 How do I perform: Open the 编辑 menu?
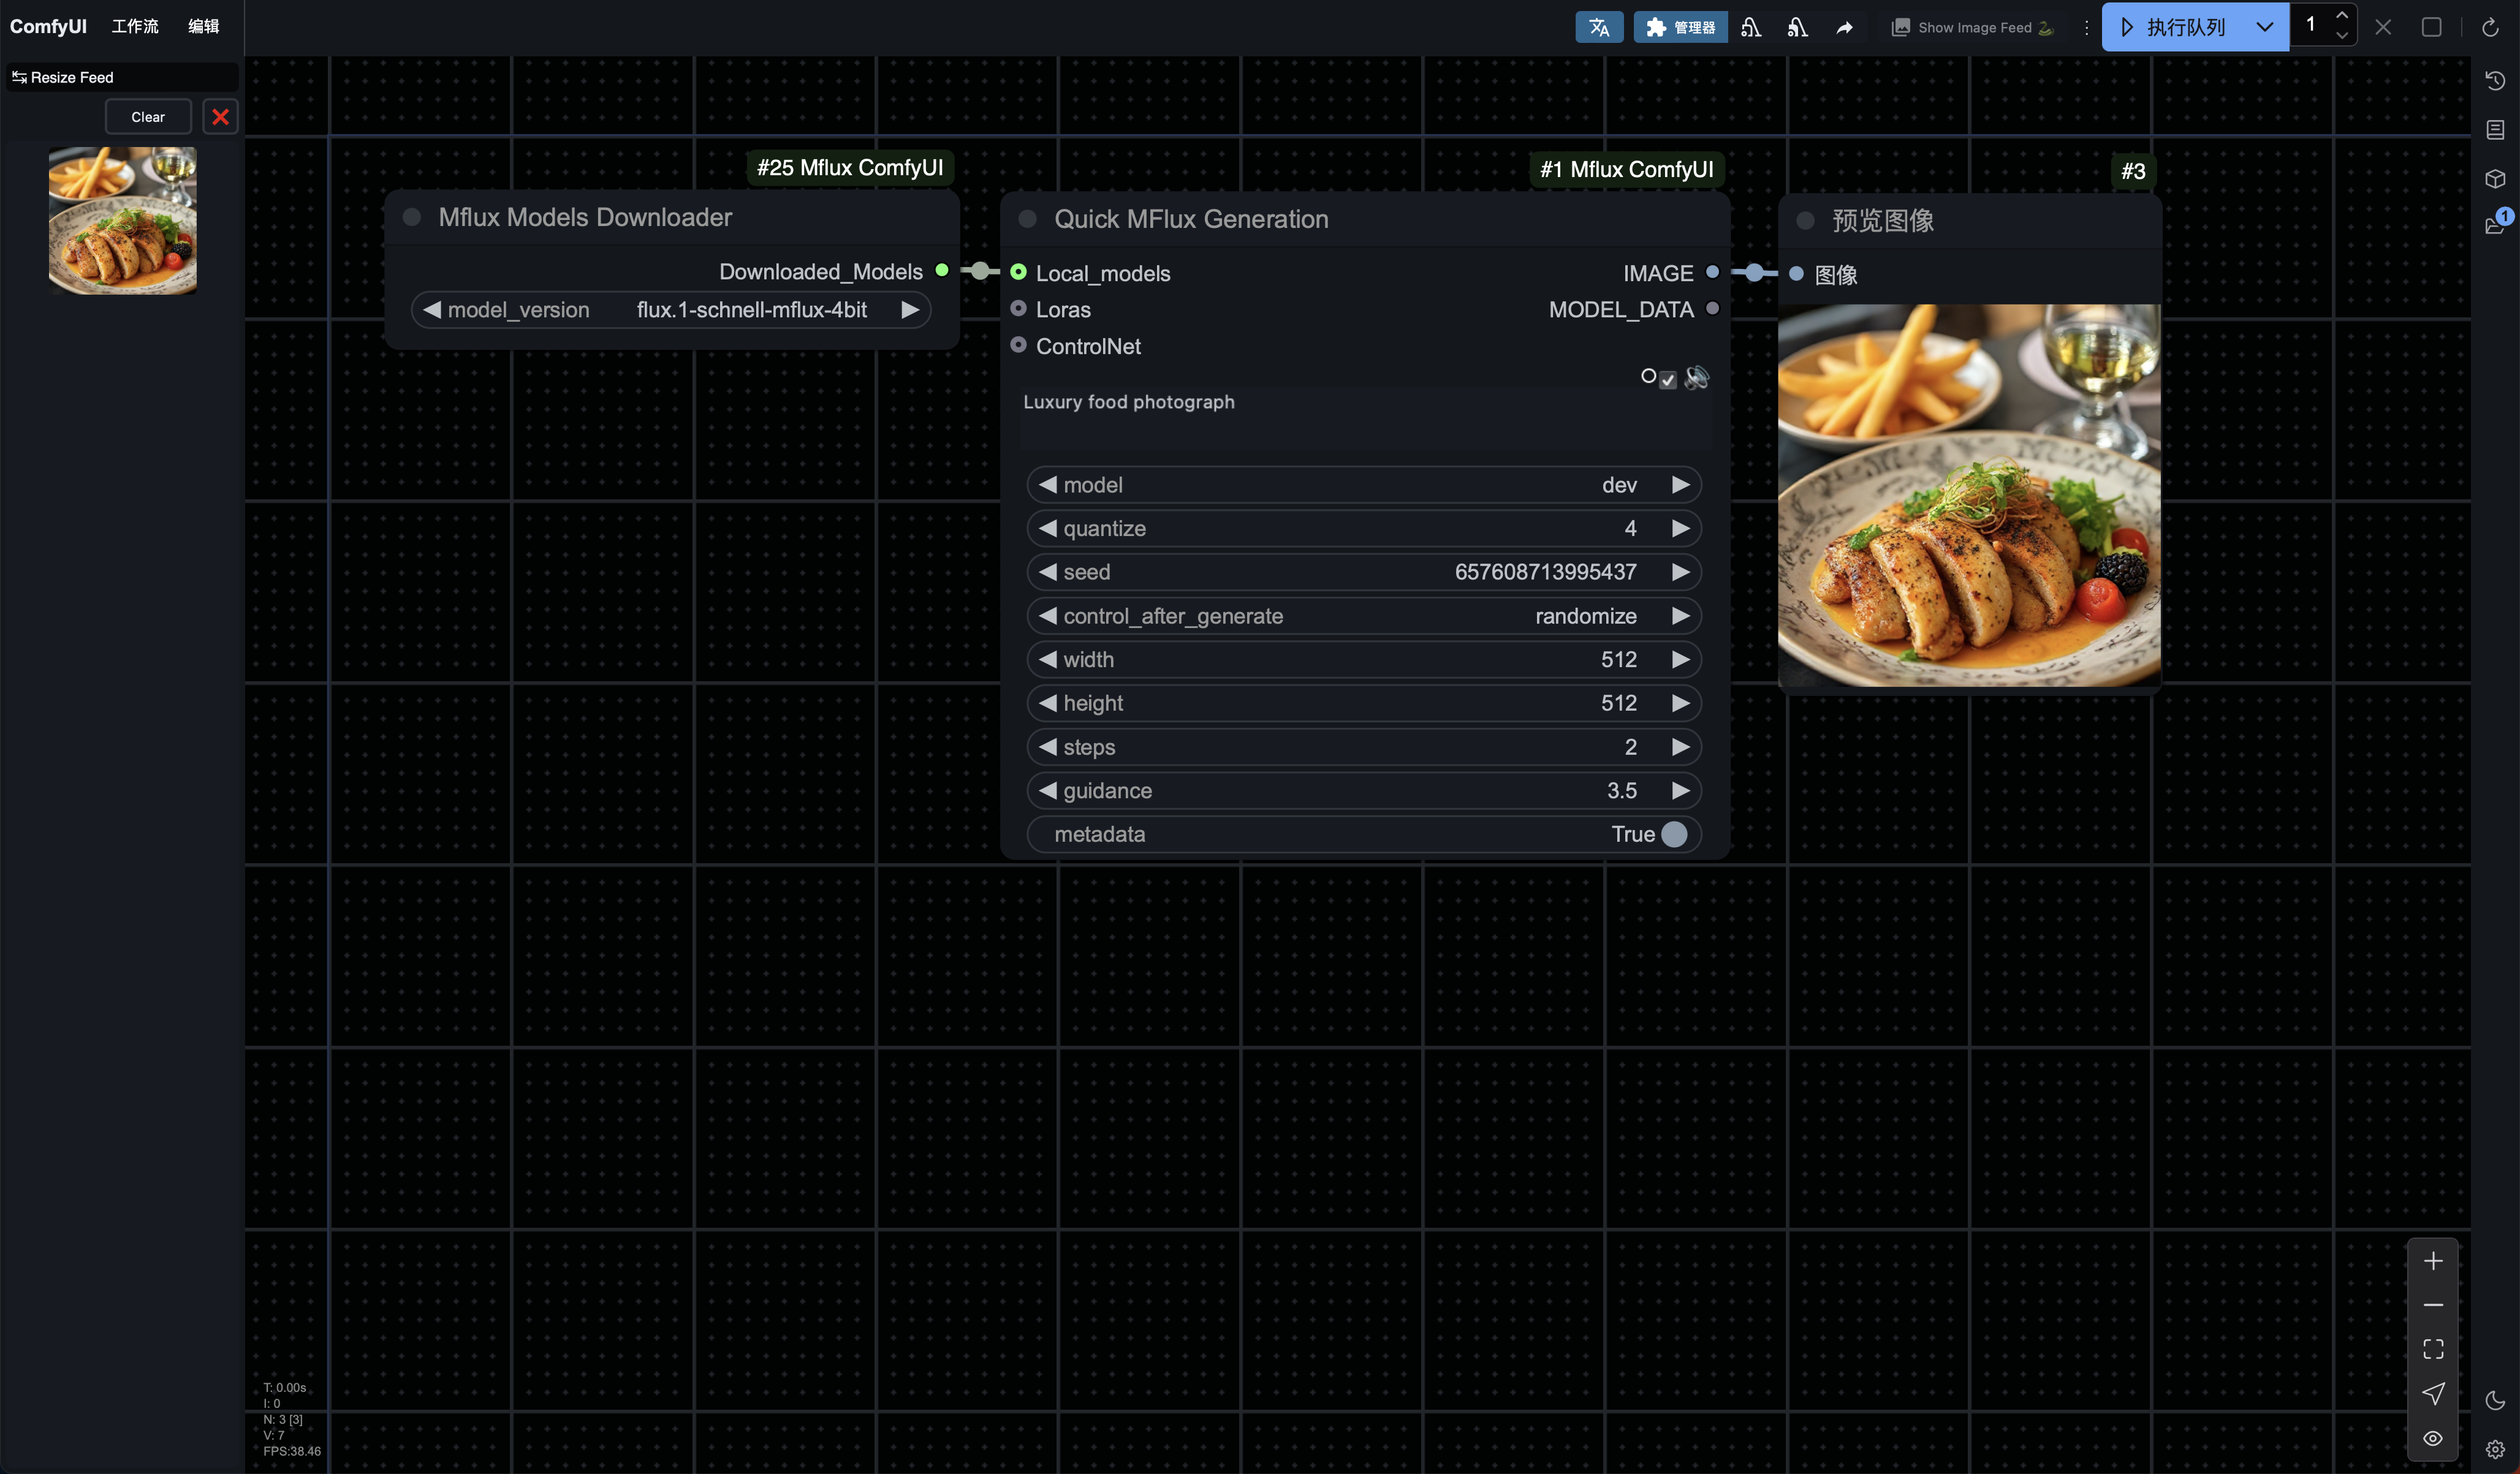[x=203, y=26]
